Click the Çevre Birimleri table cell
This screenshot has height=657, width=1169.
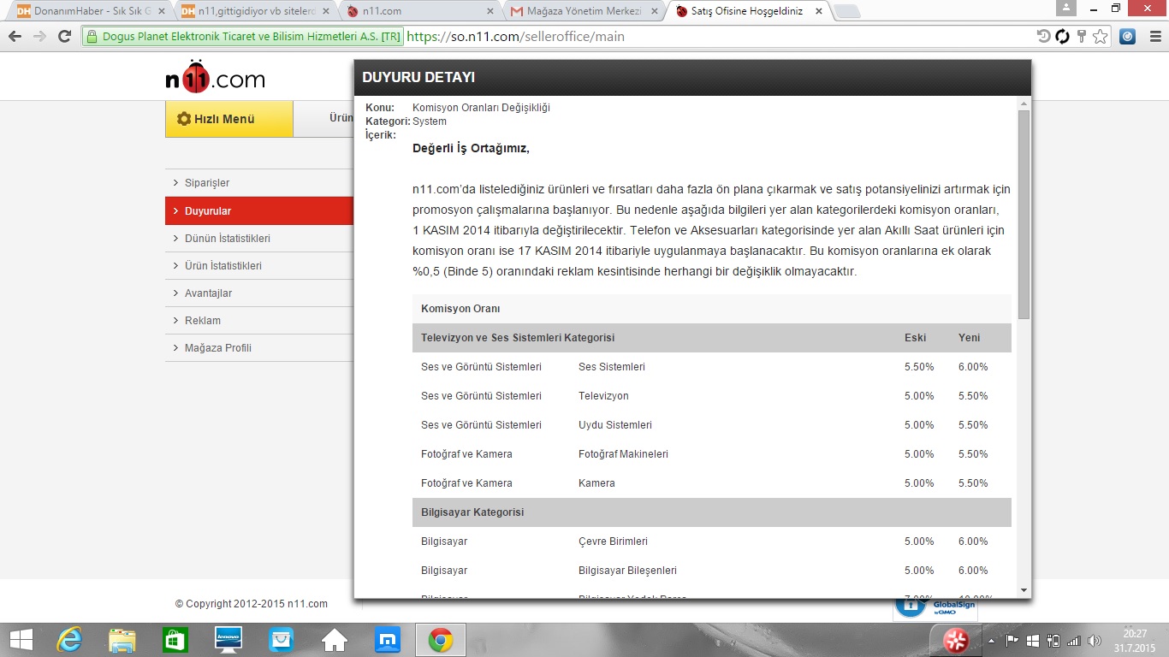(613, 542)
